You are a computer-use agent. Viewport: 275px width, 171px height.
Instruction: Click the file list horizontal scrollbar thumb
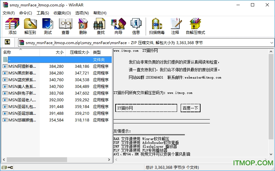coord(37,159)
